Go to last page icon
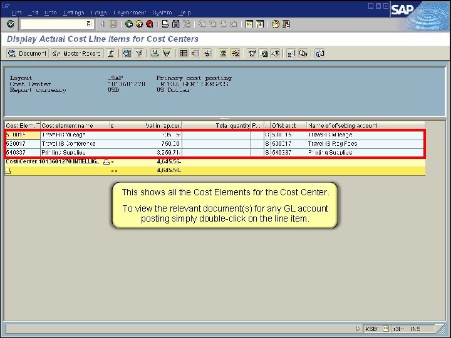The width and height of the screenshot is (451, 338). pyautogui.click(x=233, y=24)
